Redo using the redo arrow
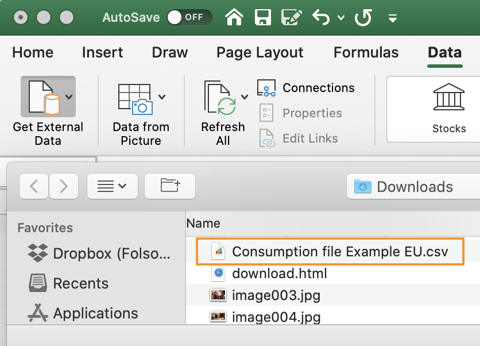This screenshot has width=480, height=346. click(363, 17)
